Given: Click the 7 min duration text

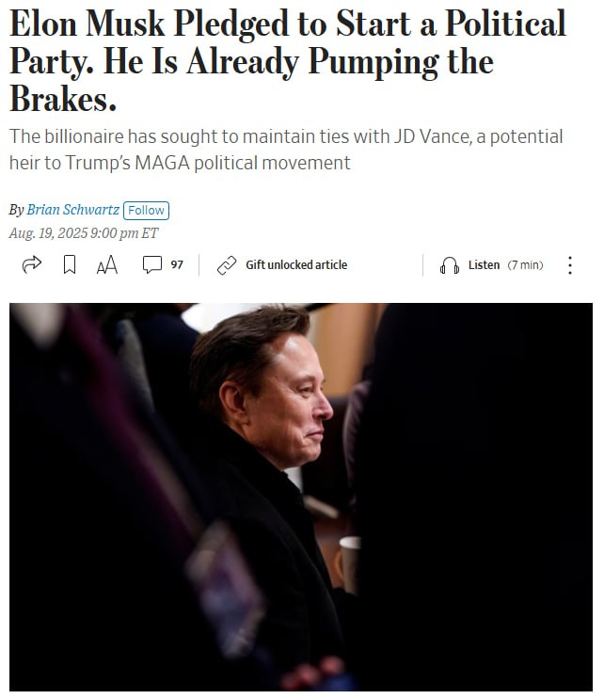Looking at the screenshot, I should pyautogui.click(x=526, y=264).
